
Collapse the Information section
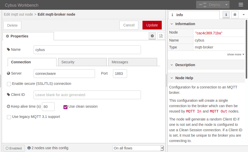tap(172, 24)
